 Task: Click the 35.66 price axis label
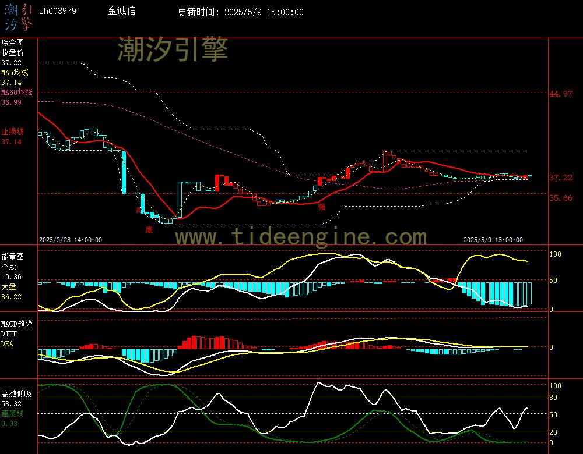[x=561, y=198]
